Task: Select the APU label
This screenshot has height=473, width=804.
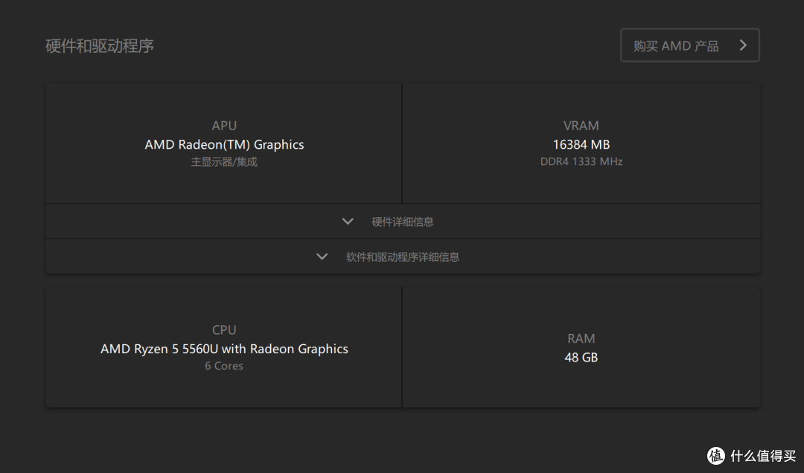Action: click(x=224, y=126)
